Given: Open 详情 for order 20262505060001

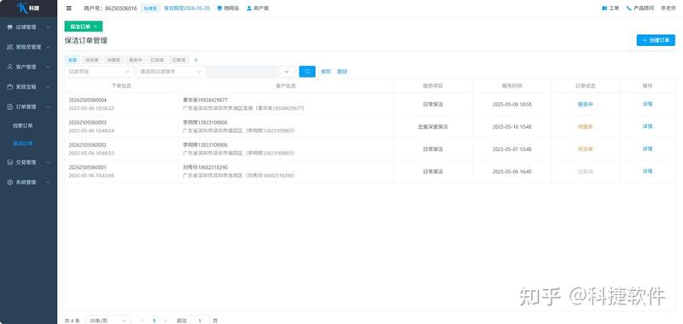Looking at the screenshot, I should click(647, 171).
